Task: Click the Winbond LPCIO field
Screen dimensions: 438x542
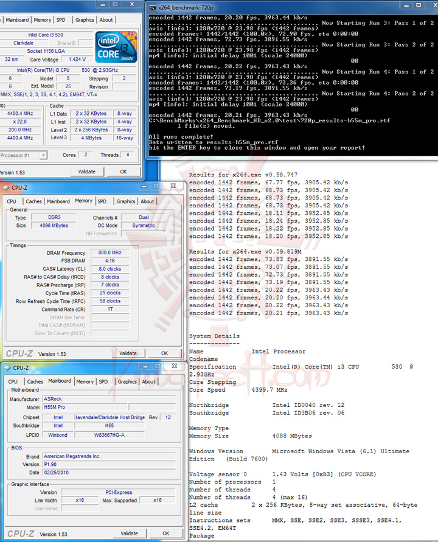Action: pos(58,435)
